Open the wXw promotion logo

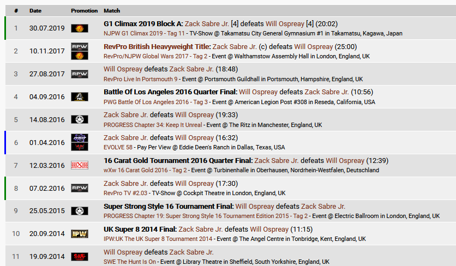pyautogui.click(x=79, y=165)
